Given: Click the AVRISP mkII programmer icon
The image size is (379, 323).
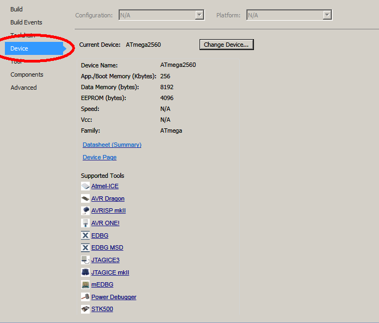Looking at the screenshot, I should [85, 210].
